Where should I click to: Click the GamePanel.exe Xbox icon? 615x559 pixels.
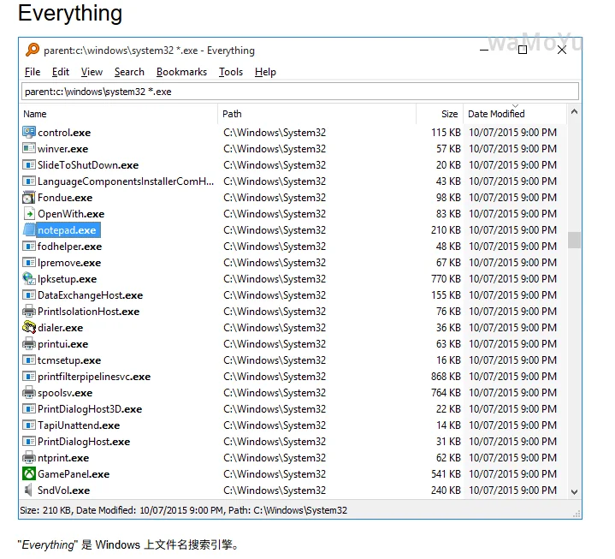pos(29,474)
